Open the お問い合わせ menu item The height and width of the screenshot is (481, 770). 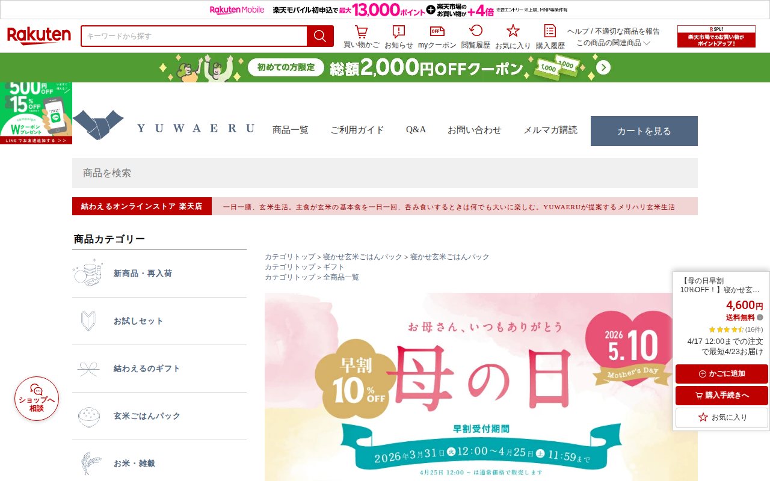click(475, 130)
